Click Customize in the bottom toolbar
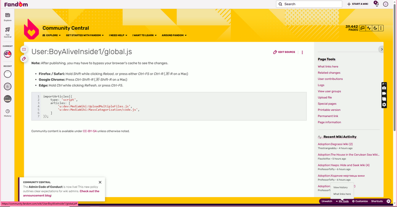Screen dimensions: 397x207 pos(360,201)
